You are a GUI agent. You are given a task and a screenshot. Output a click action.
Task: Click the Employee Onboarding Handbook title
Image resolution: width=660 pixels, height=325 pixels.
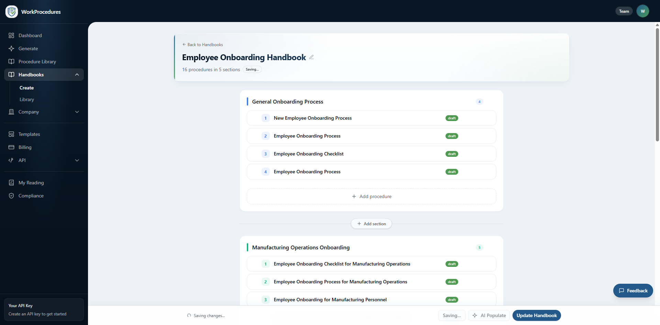click(244, 57)
